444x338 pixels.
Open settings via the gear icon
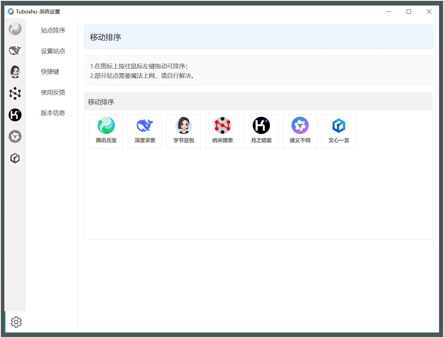click(16, 322)
